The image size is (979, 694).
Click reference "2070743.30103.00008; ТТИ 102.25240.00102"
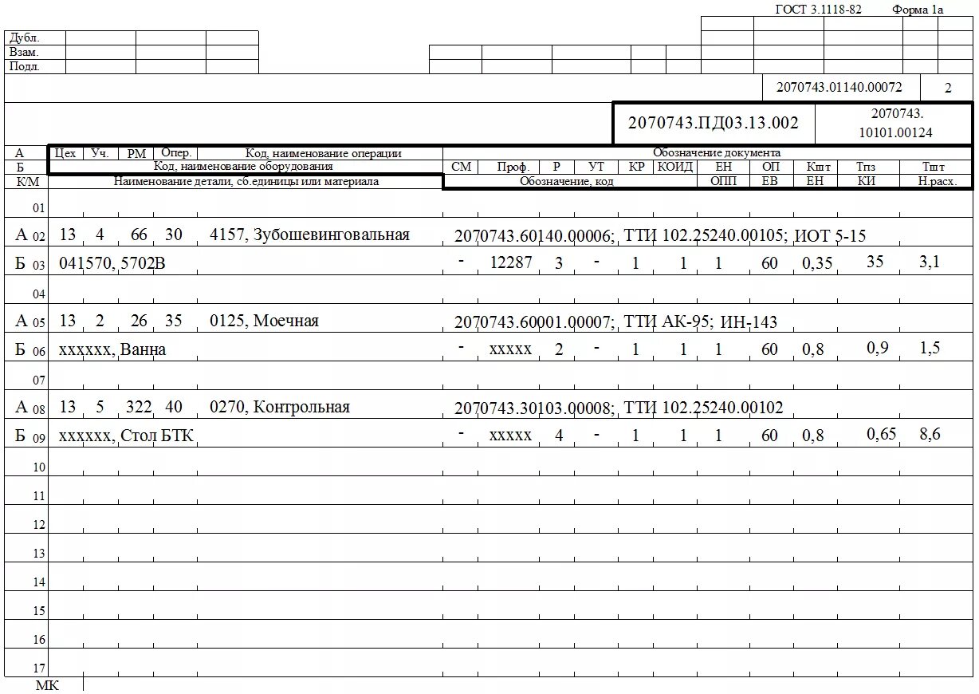click(619, 408)
